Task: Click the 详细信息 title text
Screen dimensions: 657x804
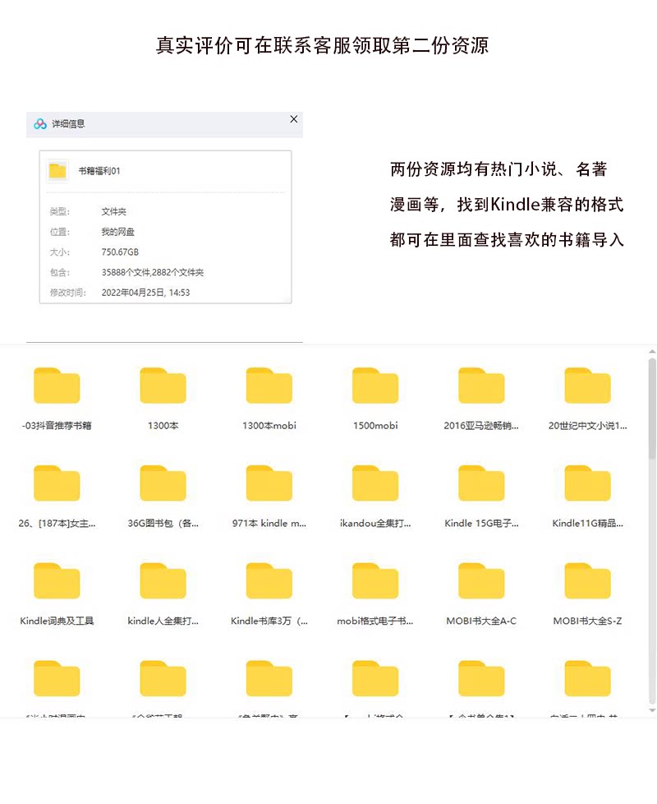Action: click(x=68, y=123)
